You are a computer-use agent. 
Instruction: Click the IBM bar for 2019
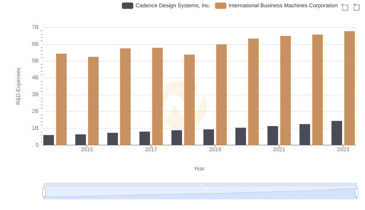[x=221, y=95]
